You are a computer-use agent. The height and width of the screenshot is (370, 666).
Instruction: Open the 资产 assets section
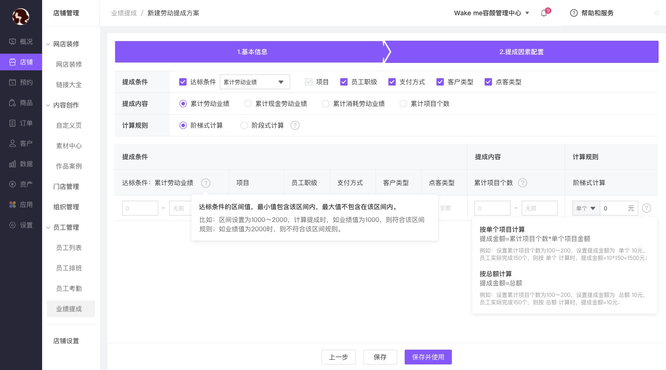(x=21, y=184)
